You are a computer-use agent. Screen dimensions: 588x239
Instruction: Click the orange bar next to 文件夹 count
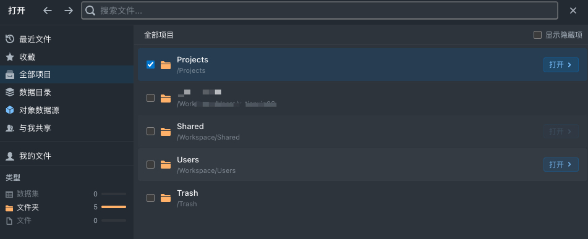coord(114,207)
